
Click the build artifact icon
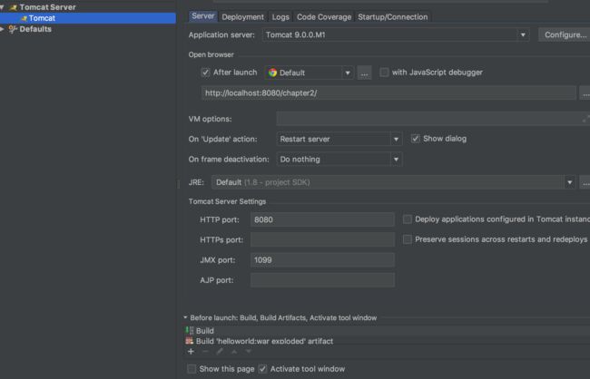point(190,341)
